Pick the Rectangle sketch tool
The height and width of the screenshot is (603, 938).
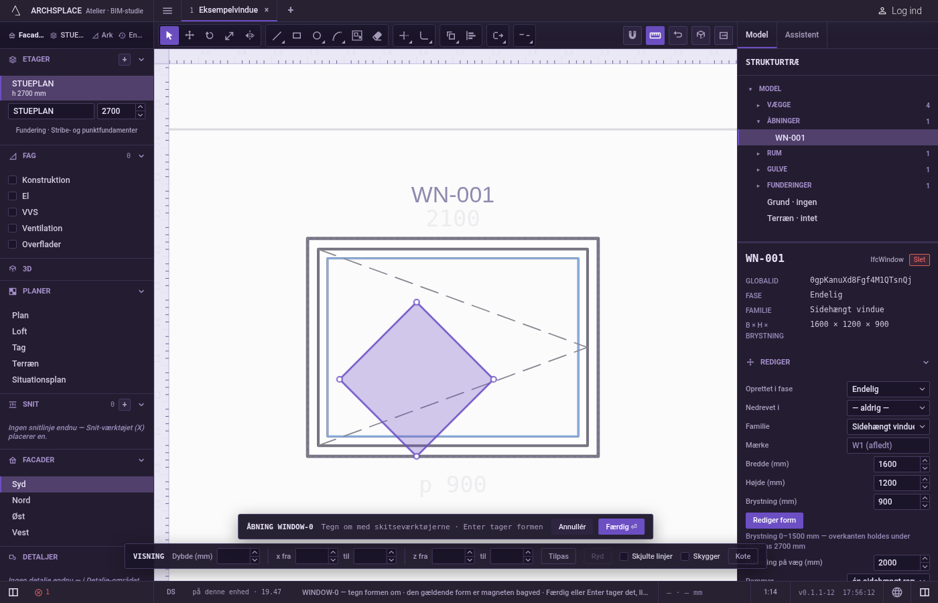pyautogui.click(x=297, y=36)
